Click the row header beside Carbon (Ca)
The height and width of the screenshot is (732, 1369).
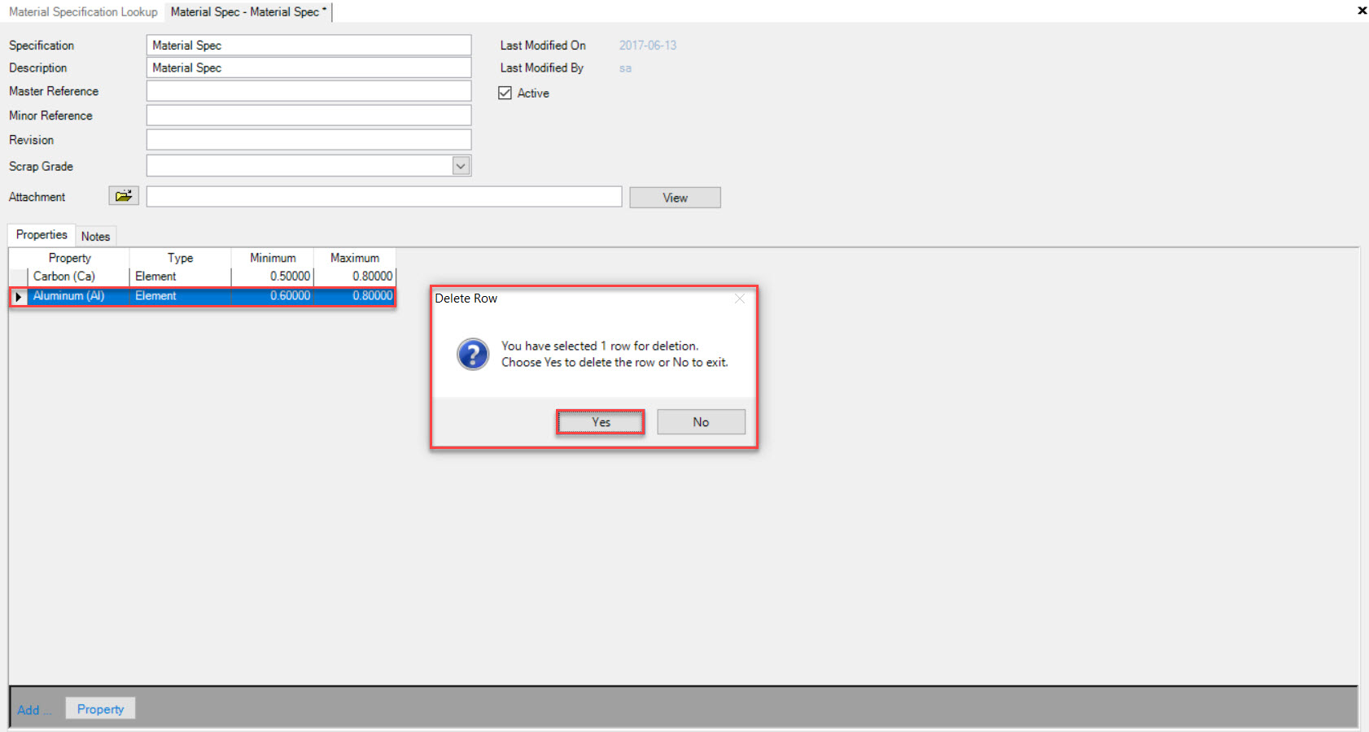[x=19, y=277]
